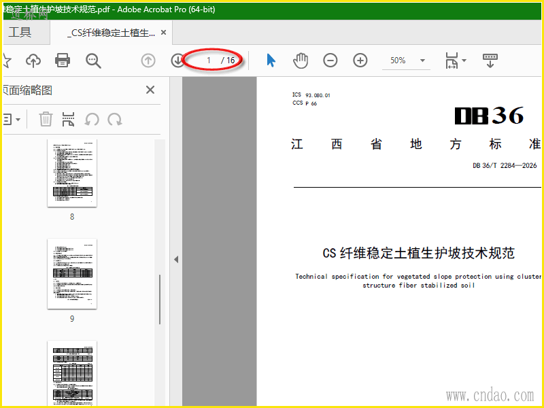Viewport: 544px width, 408px height.
Task: Rotate page clockwise
Action: pyautogui.click(x=115, y=120)
